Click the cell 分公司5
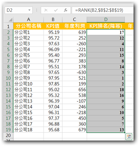 point(28,55)
